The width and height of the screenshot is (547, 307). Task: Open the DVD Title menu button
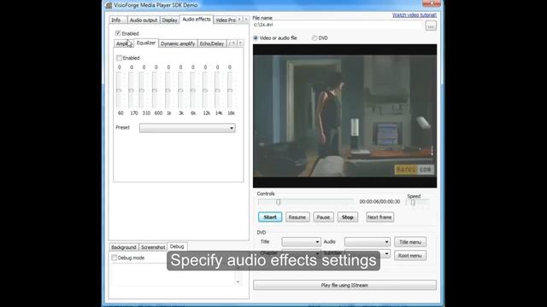point(410,242)
